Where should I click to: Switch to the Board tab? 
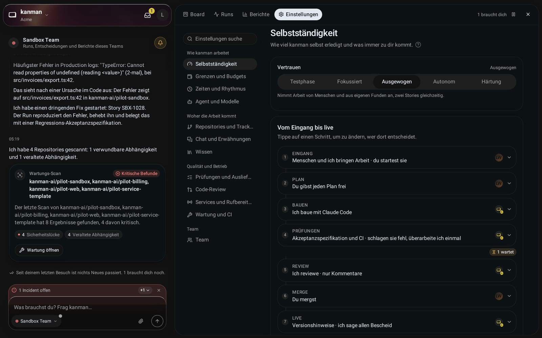pos(194,15)
